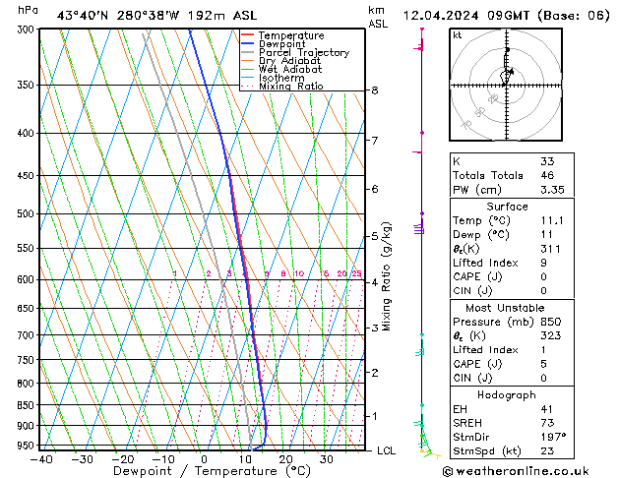The height and width of the screenshot is (478, 619).
Task: Click the 'Hodograph' section header
Action: [507, 395]
